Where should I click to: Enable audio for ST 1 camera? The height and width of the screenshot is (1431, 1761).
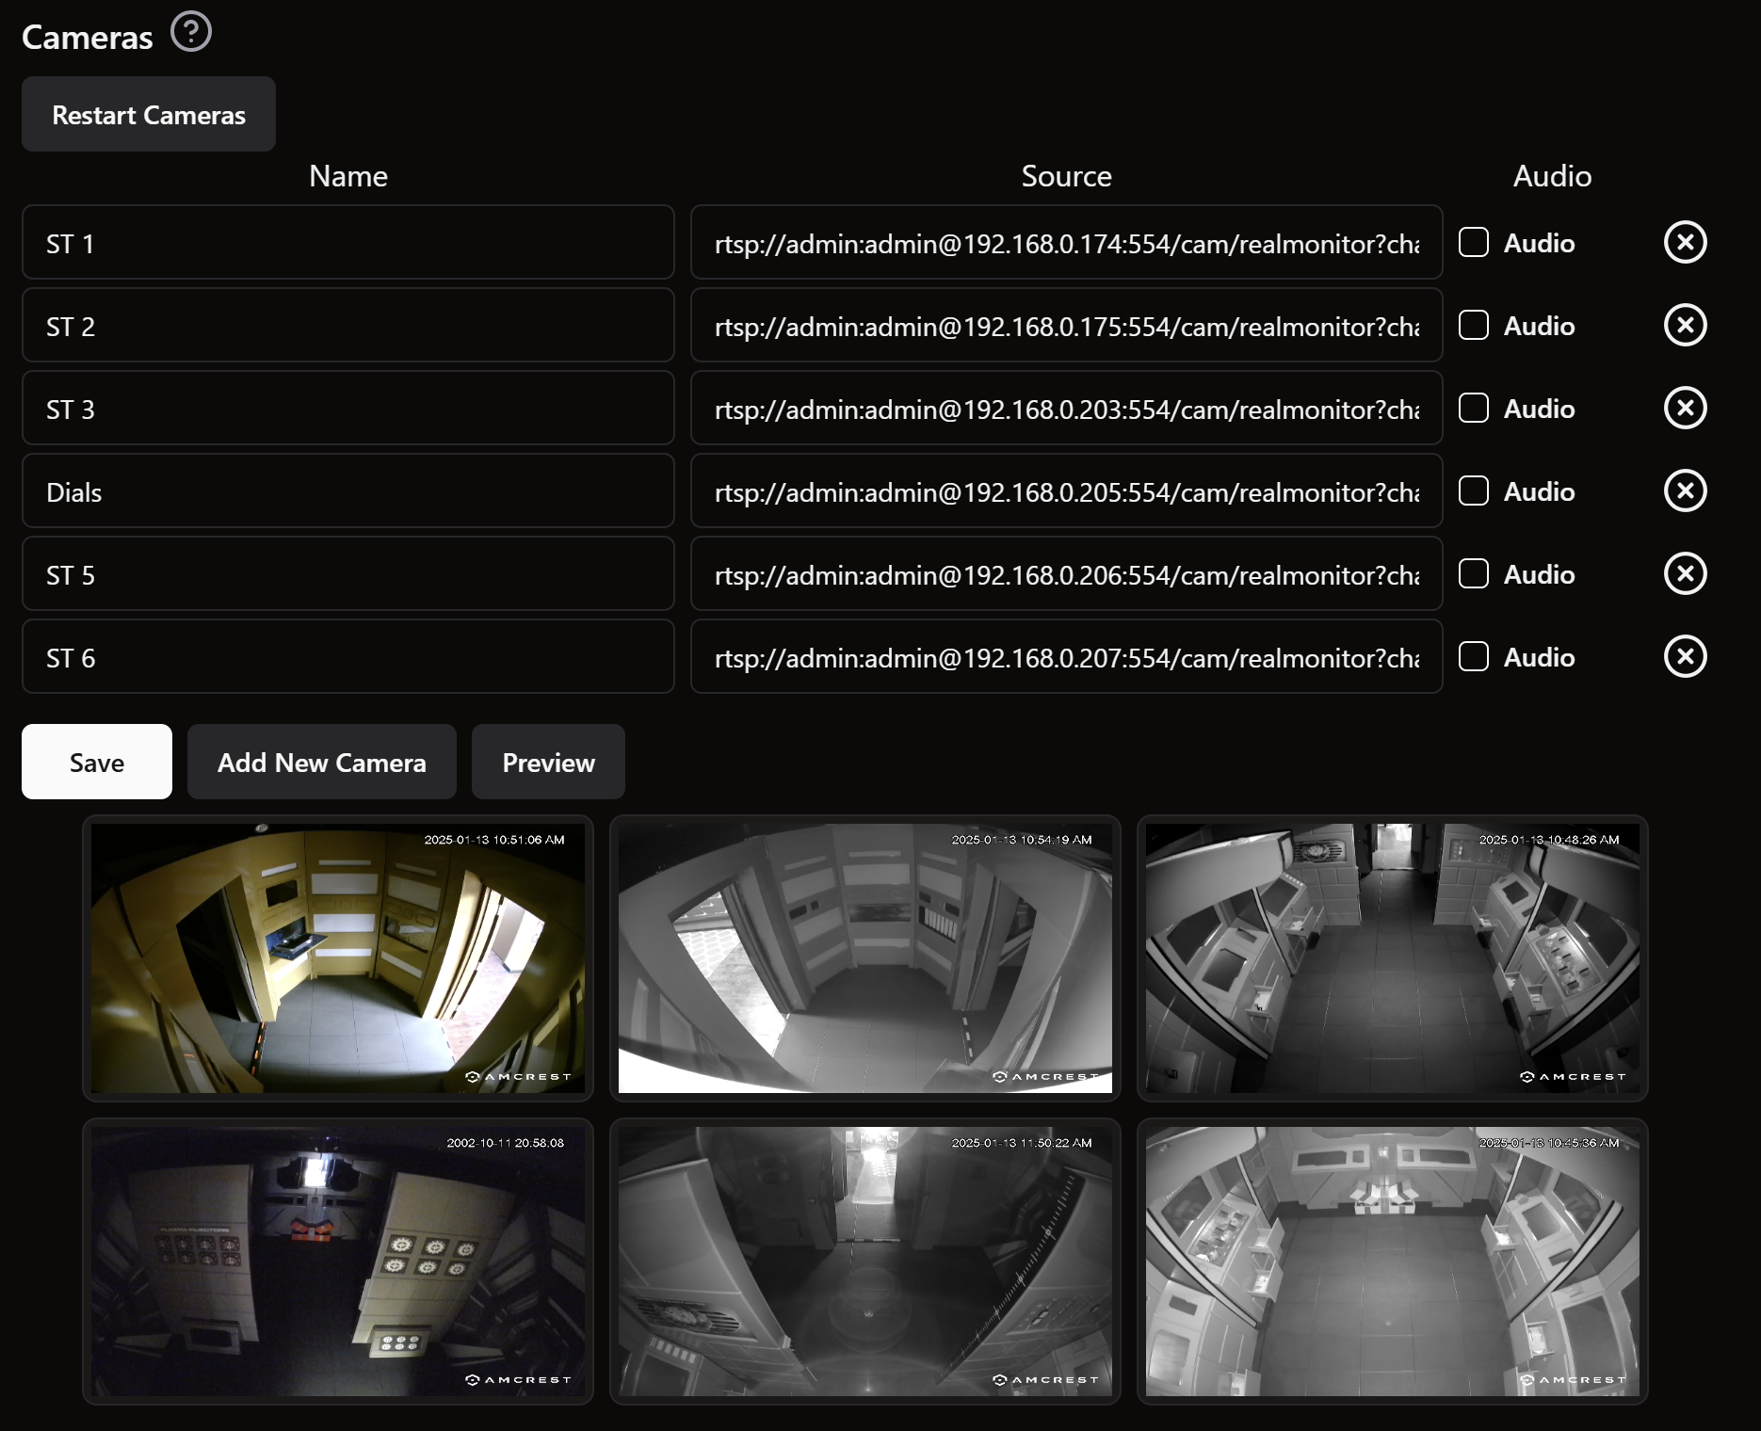(x=1474, y=243)
